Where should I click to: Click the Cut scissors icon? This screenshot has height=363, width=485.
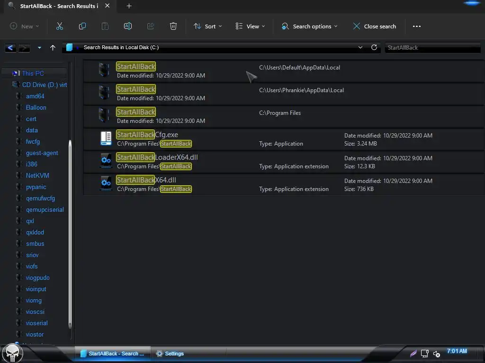(59, 26)
